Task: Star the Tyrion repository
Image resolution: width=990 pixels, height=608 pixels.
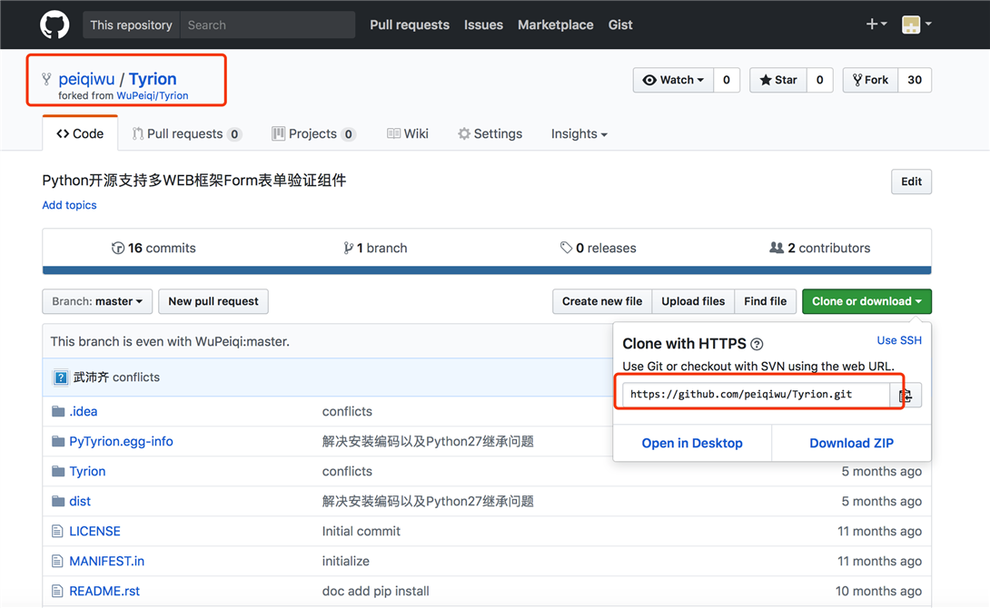Action: (x=778, y=80)
